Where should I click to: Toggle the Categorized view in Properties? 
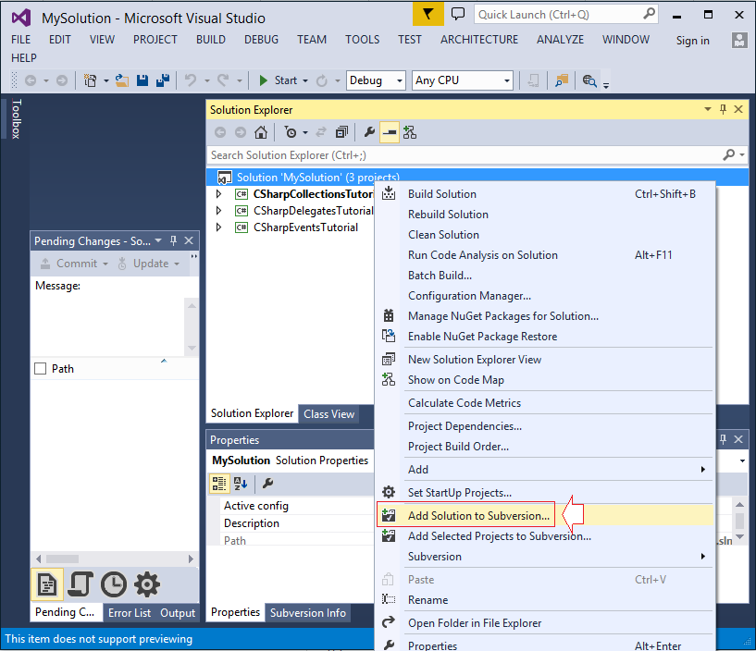(219, 484)
